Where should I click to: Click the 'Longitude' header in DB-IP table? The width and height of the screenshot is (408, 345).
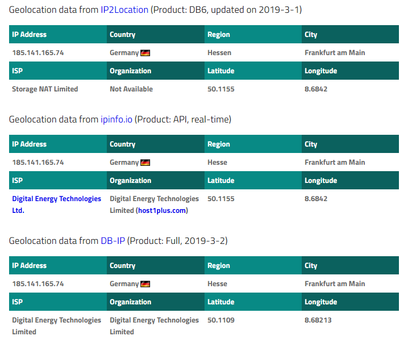321,302
